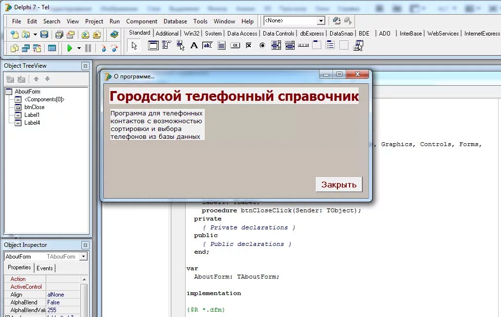
Task: Open the Run button dropdown arrow
Action: coord(78,48)
